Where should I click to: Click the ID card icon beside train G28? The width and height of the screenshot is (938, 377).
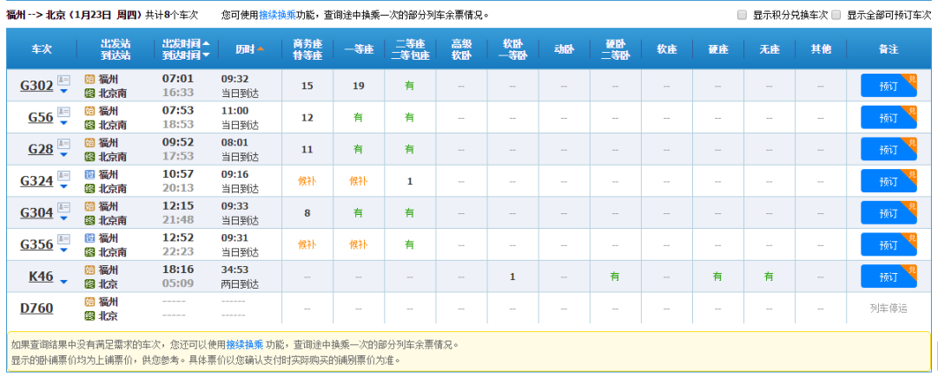(63, 145)
